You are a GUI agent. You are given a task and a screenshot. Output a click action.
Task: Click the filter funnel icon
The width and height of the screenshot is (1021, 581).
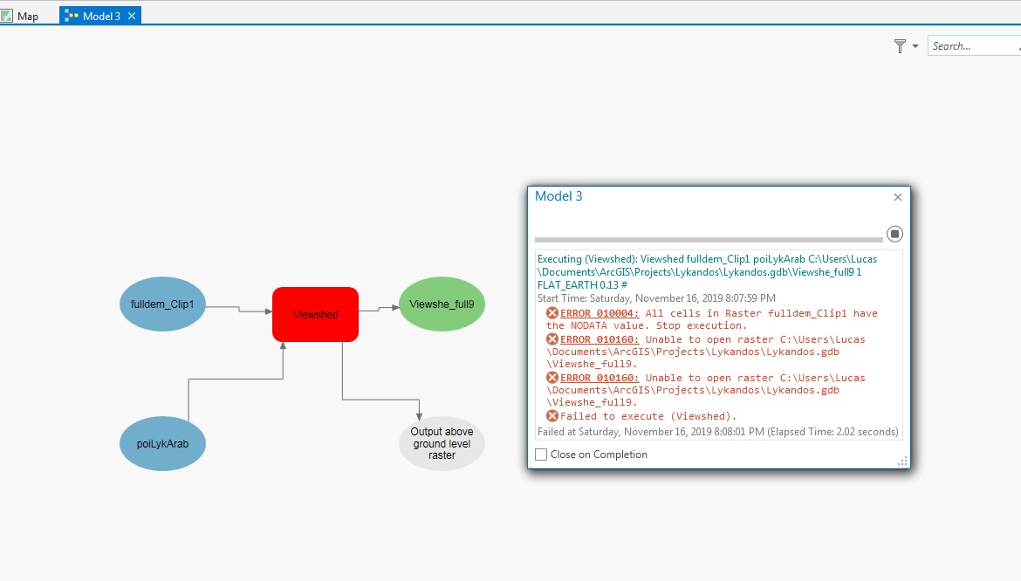900,46
